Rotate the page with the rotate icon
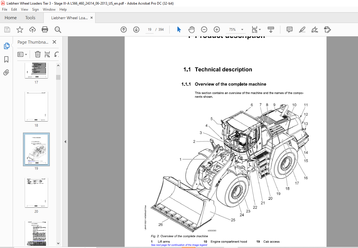The height and width of the screenshot is (248, 358). point(57,54)
